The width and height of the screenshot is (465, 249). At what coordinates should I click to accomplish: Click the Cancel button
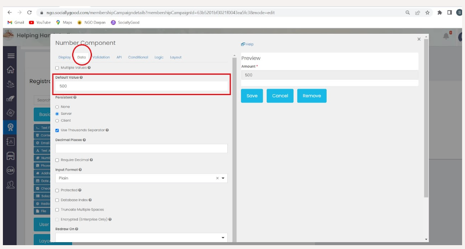[280, 96]
